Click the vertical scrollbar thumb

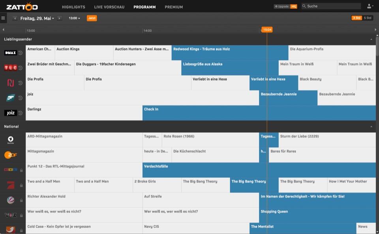click(x=377, y=46)
